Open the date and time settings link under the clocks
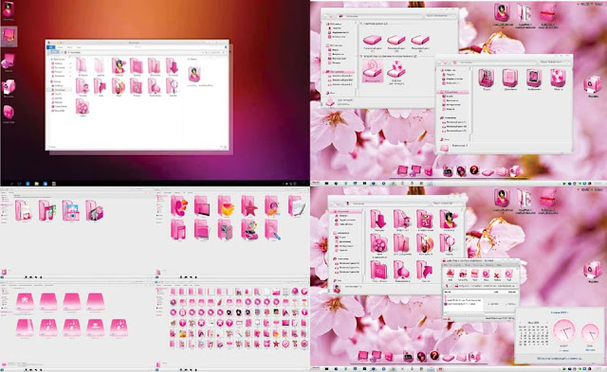Viewport: 607px width, 372px height. pos(559,359)
